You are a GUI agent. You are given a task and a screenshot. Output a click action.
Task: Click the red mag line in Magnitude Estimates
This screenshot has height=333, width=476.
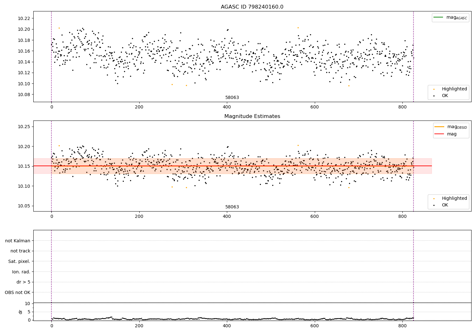tap(232, 166)
